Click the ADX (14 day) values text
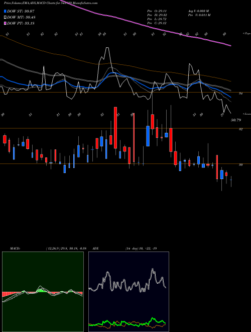The image size is (251, 332). [141, 248]
